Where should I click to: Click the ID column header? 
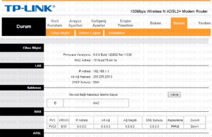point(55,103)
